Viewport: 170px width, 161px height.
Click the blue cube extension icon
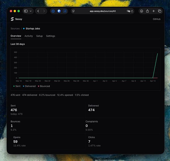53,11
